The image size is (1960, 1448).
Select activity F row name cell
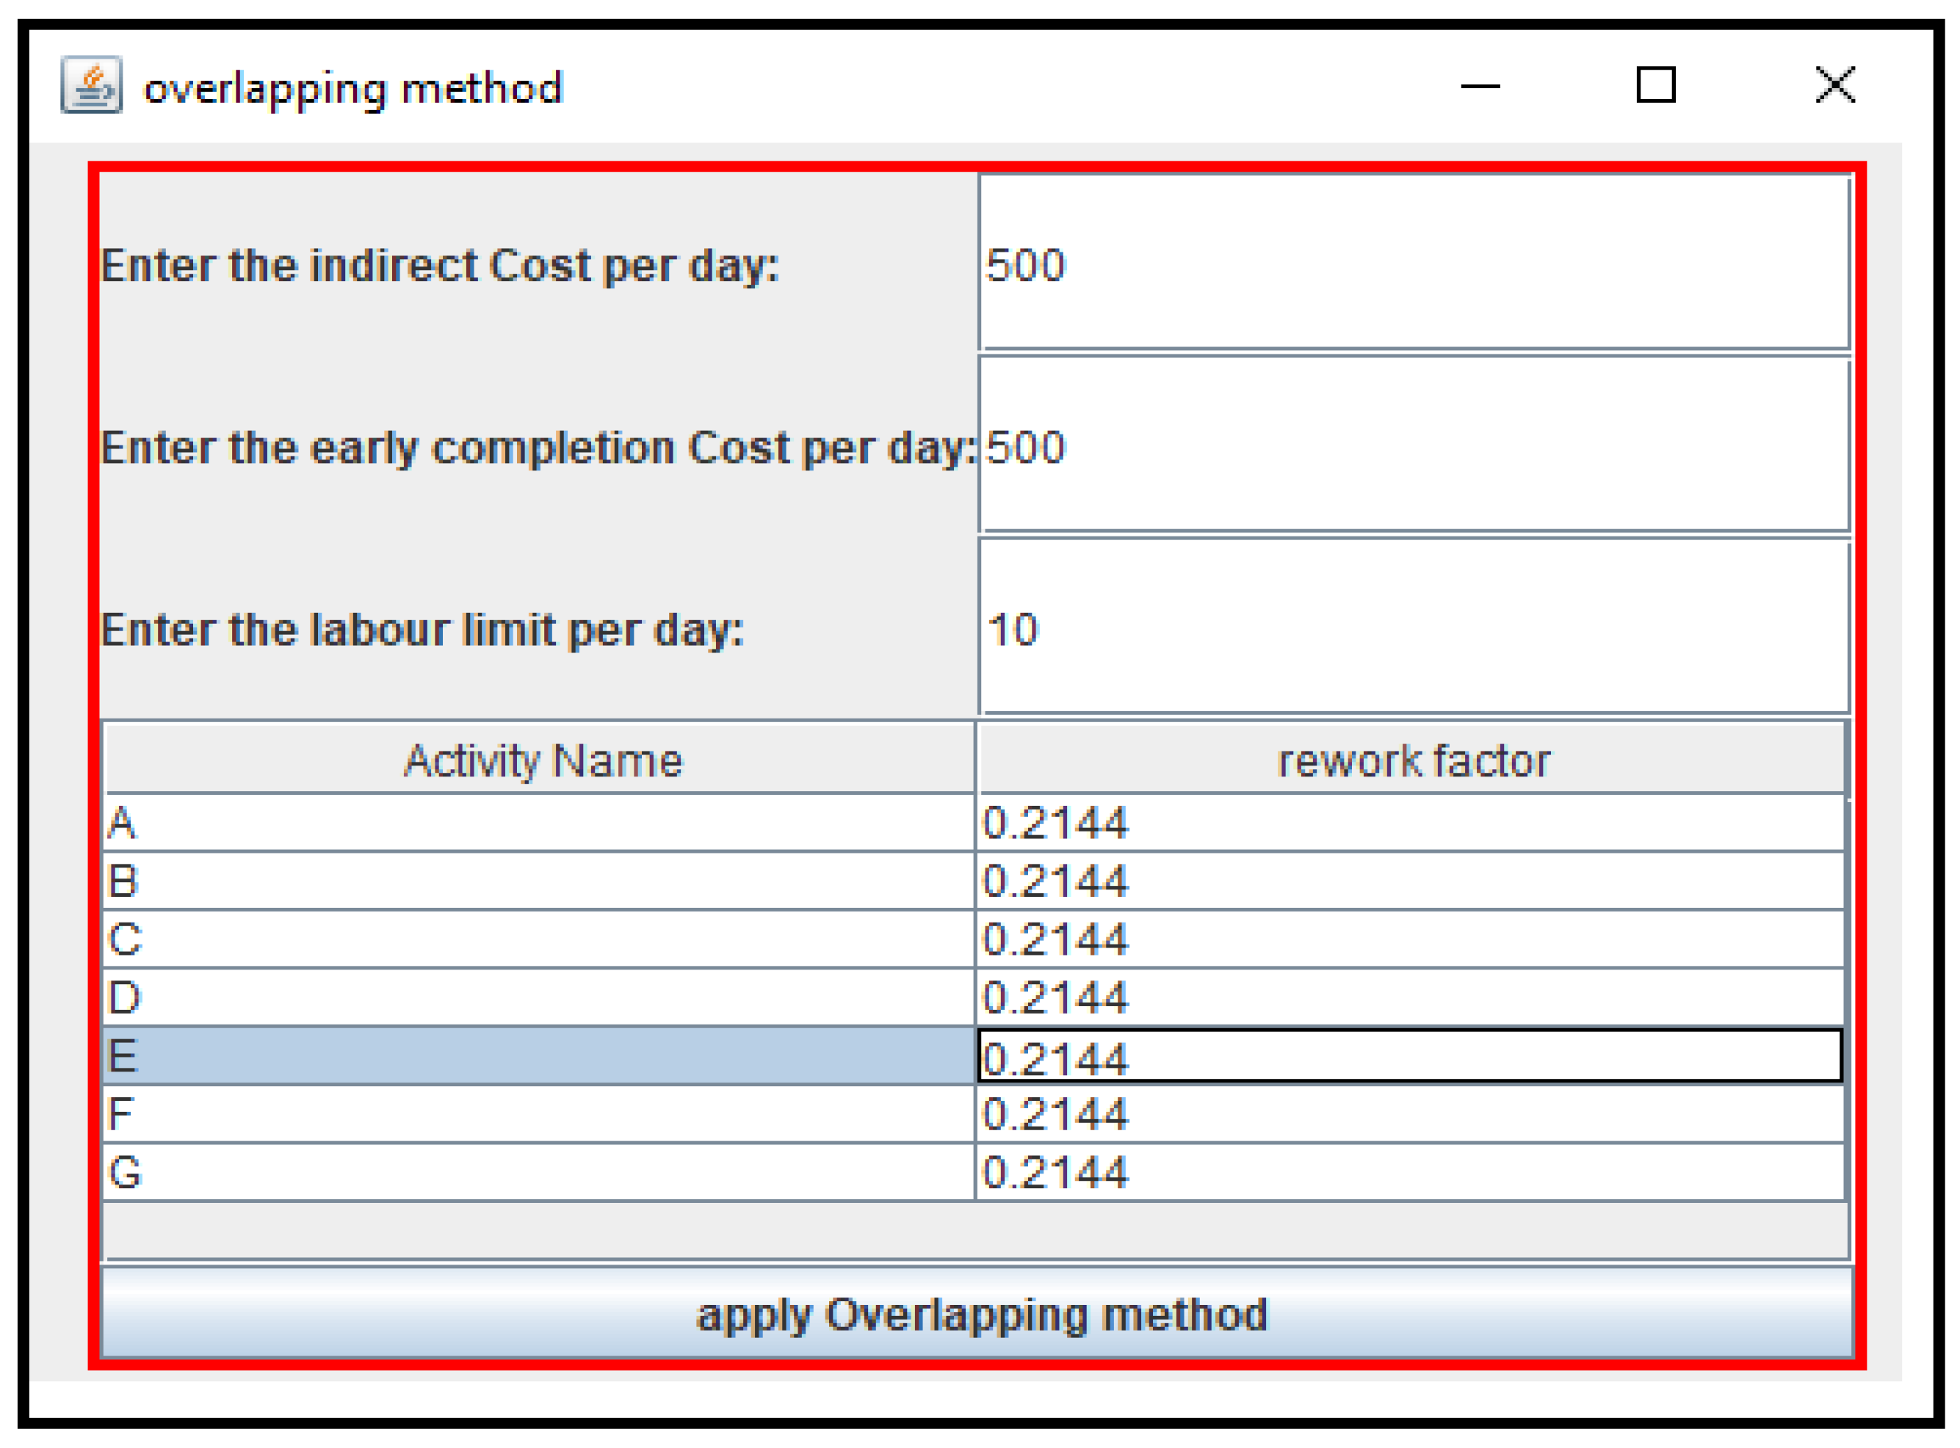(x=539, y=1114)
